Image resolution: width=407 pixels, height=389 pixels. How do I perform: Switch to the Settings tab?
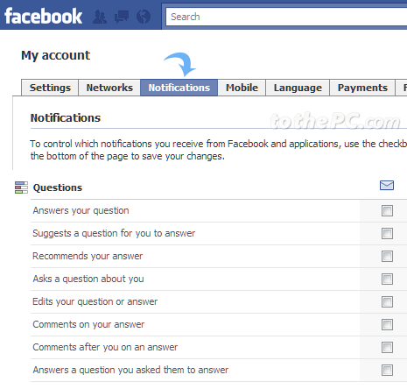coord(50,88)
